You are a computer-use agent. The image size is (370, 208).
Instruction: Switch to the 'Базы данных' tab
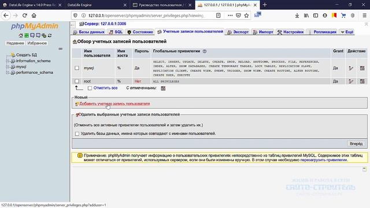(x=88, y=32)
